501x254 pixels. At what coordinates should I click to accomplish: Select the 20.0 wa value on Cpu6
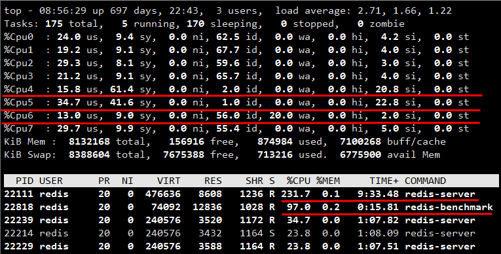pyautogui.click(x=281, y=115)
